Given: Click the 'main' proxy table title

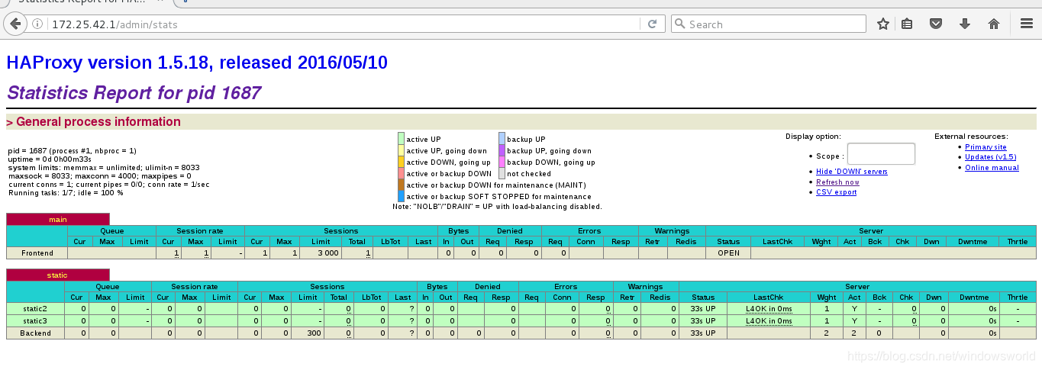Looking at the screenshot, I should 58,220.
